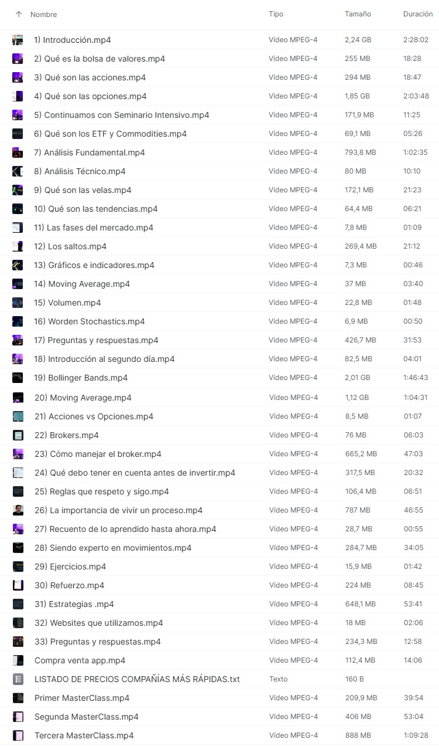Sort files by Duración header
The height and width of the screenshot is (746, 439).
coord(418,14)
